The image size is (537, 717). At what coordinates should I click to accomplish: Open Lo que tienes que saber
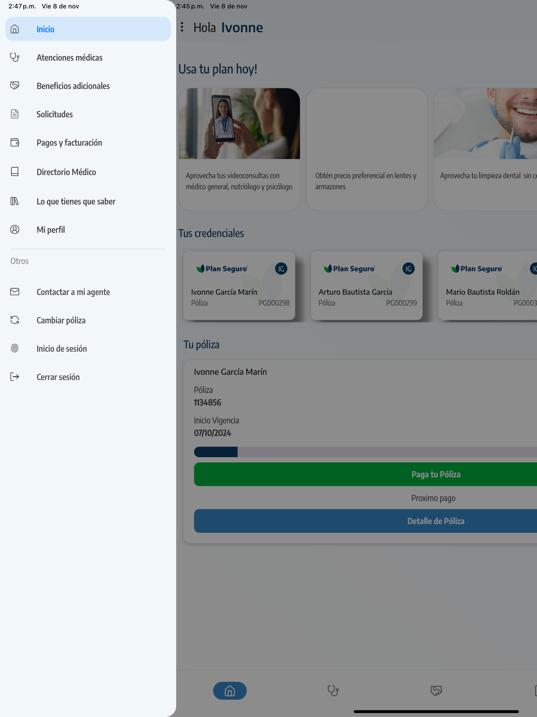(x=88, y=201)
